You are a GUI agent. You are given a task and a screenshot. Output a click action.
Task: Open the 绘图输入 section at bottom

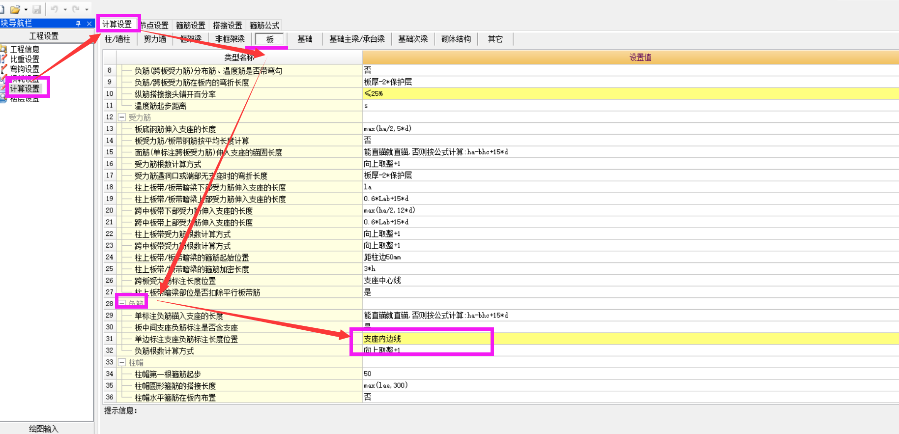coord(44,429)
